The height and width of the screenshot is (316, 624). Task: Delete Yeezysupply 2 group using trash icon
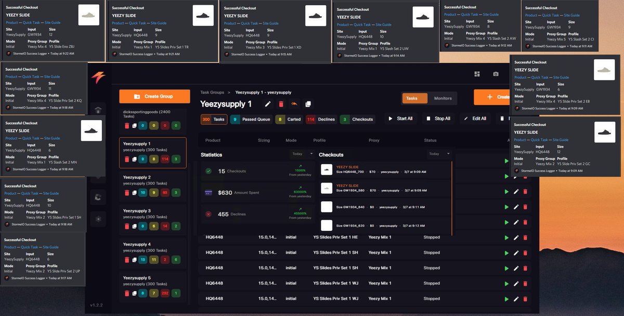126,193
